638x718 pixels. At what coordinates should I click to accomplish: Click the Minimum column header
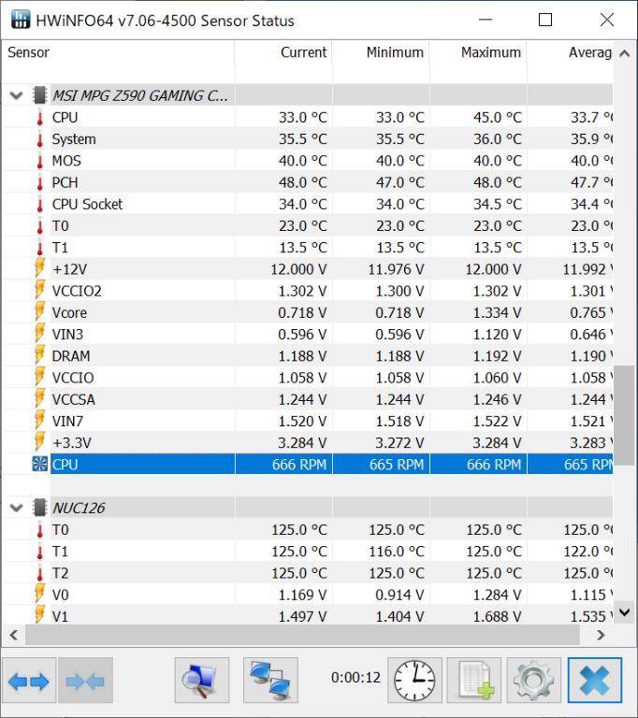381,52
